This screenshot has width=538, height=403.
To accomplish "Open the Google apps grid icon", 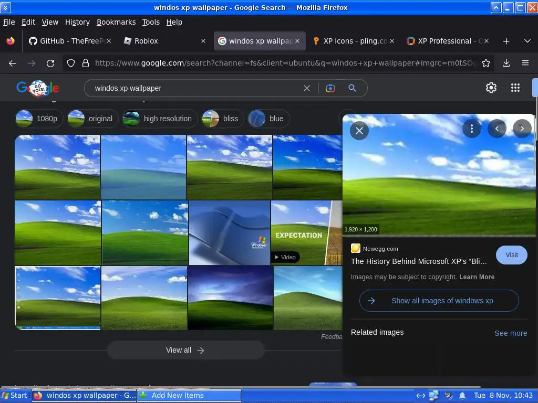I will [515, 88].
